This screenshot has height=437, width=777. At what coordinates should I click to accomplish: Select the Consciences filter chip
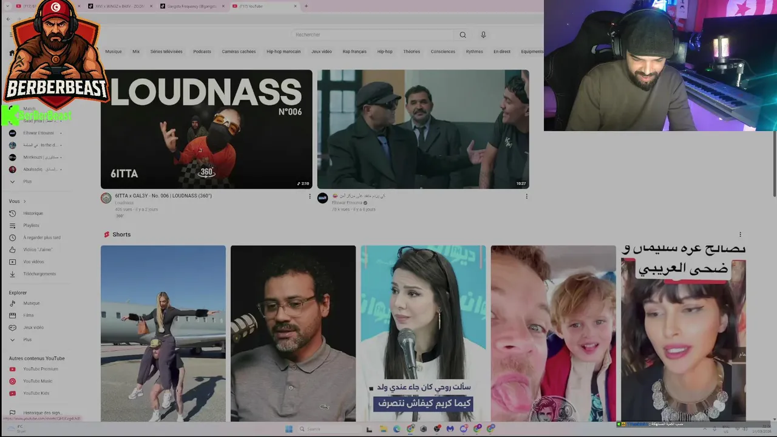click(x=443, y=52)
